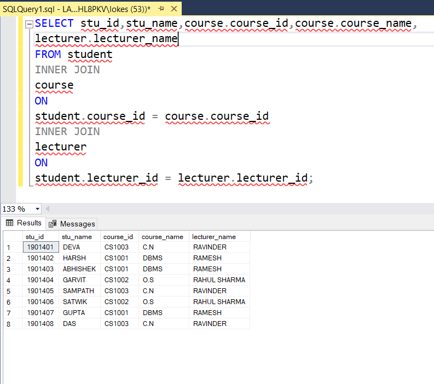This screenshot has width=434, height=384.
Task: Select the course_id column header
Action: (119, 237)
